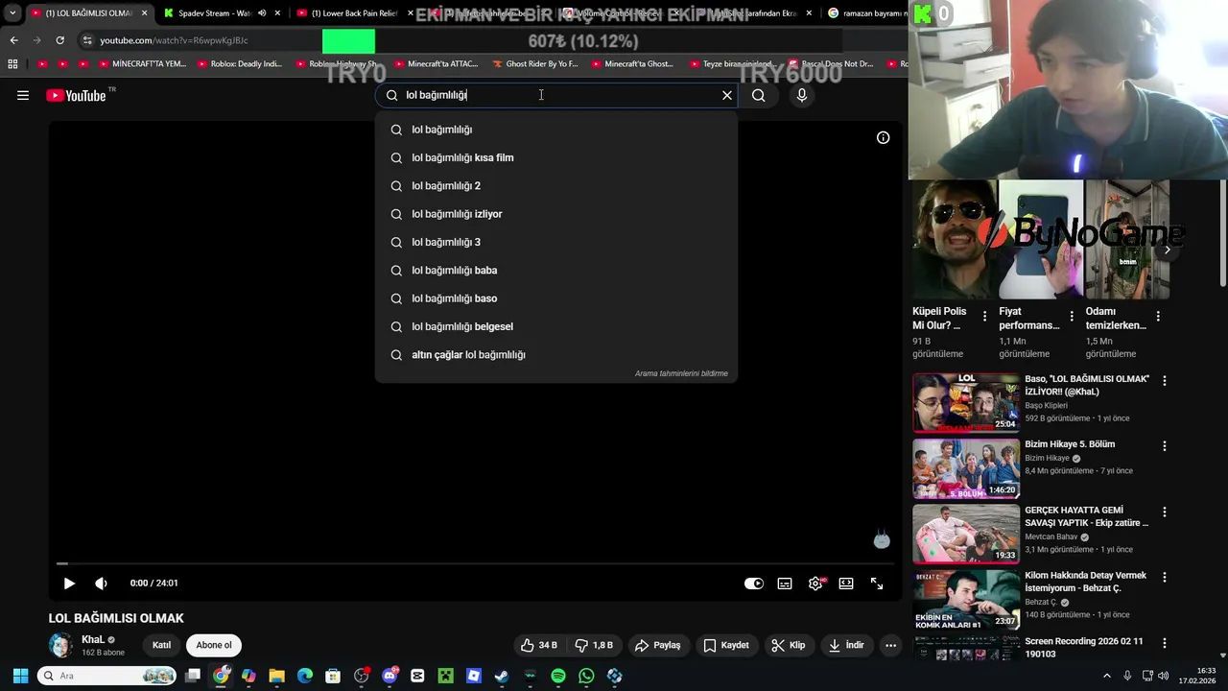Mute the video volume
The height and width of the screenshot is (691, 1228).
click(x=101, y=584)
